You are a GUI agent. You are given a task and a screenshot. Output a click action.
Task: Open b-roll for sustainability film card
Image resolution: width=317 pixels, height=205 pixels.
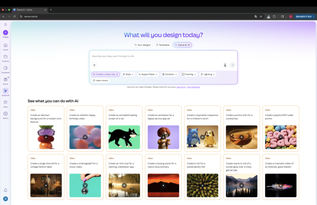[x=202, y=177]
